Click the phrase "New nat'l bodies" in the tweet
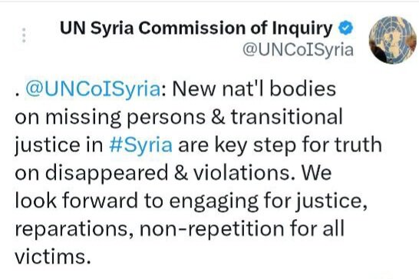The height and width of the screenshot is (279, 419). (x=254, y=89)
